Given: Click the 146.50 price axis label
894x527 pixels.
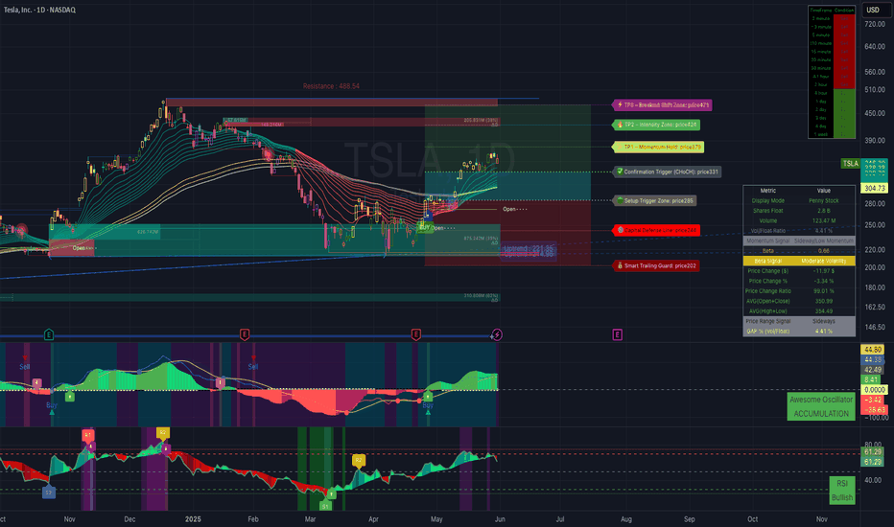Looking at the screenshot, I should [874, 327].
